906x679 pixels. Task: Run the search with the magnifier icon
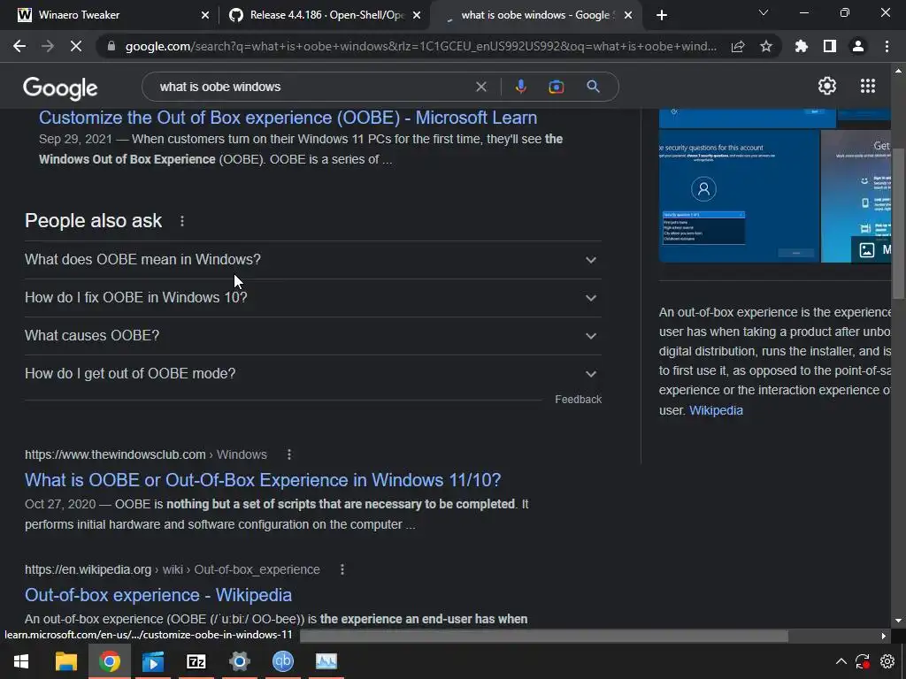[x=593, y=87]
